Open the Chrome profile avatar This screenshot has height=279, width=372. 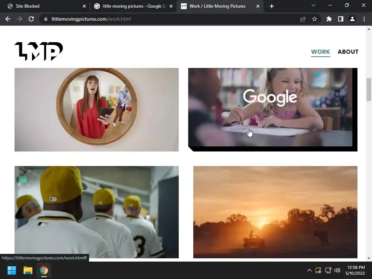click(352, 19)
